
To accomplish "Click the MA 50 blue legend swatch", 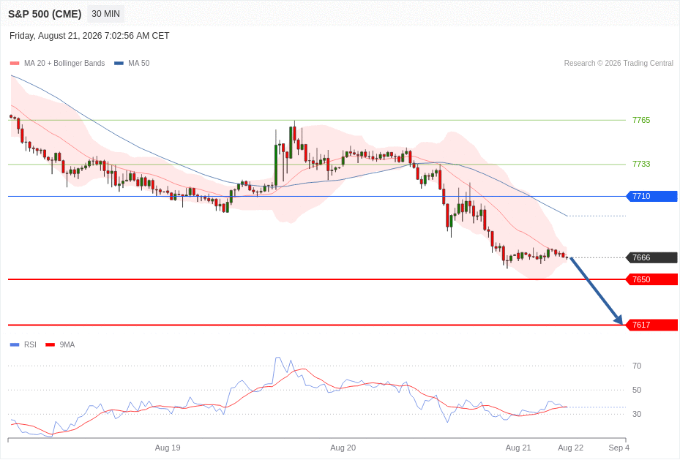I will 119,63.
